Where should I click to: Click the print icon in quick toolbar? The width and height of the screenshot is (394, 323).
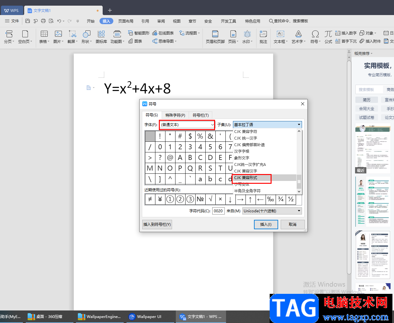point(43,21)
